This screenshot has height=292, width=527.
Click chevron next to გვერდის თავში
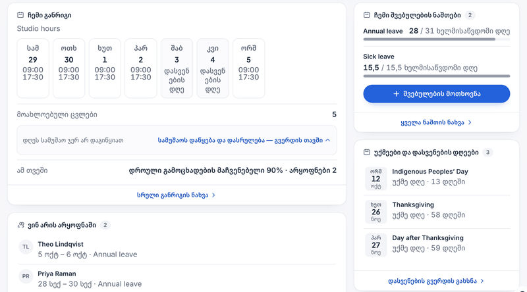(x=327, y=140)
